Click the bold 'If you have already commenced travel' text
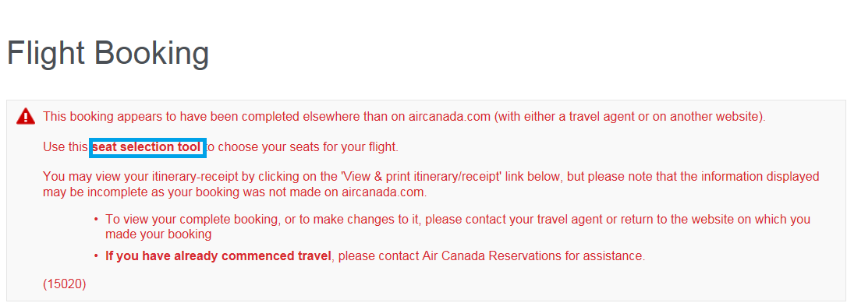 click(x=218, y=256)
